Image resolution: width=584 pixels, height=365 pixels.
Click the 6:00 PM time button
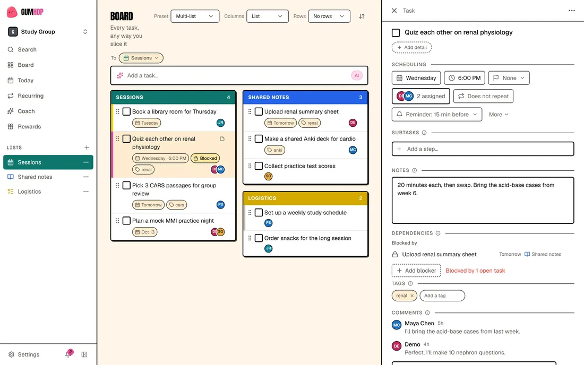465,78
